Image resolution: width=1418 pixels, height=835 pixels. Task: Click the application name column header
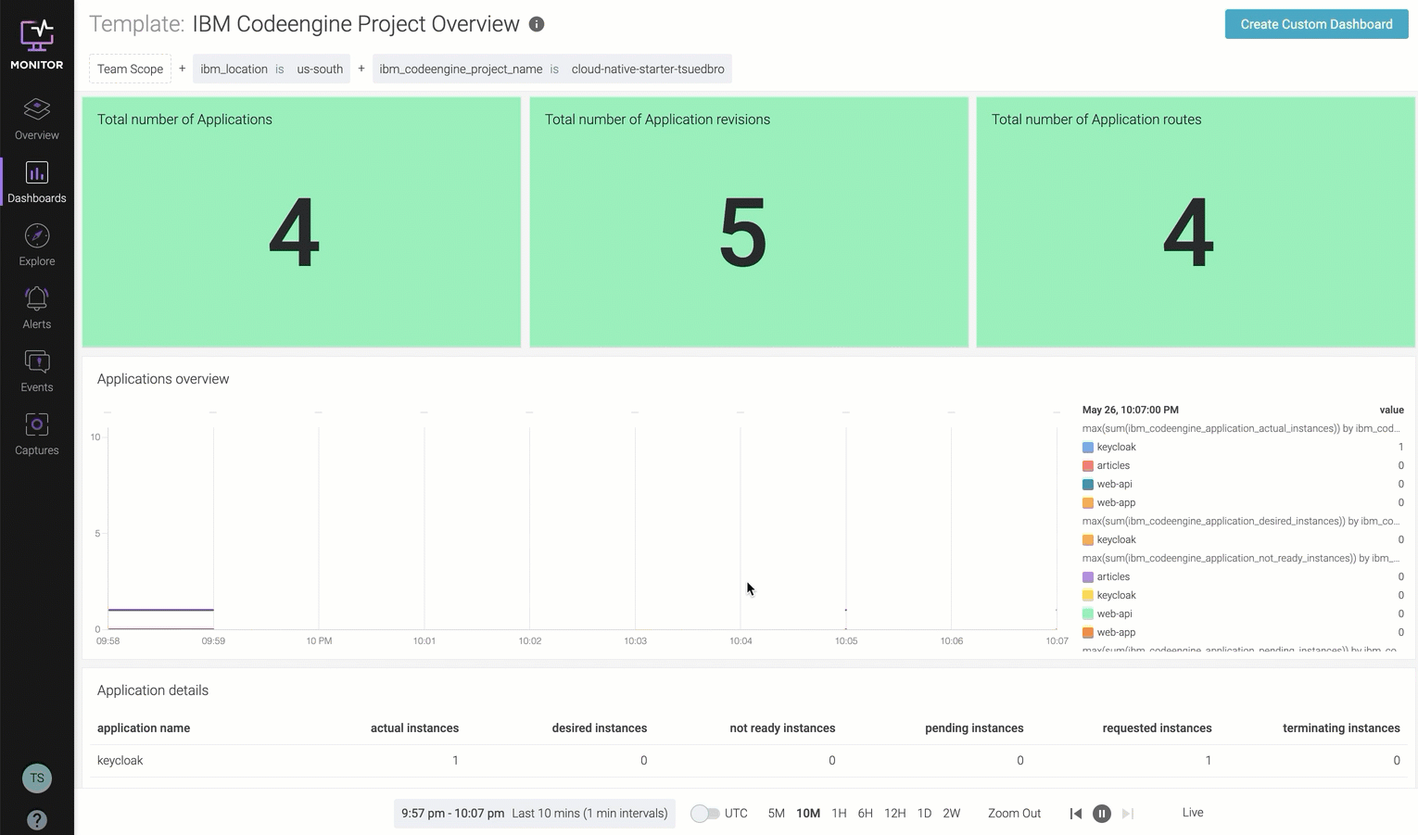(144, 728)
